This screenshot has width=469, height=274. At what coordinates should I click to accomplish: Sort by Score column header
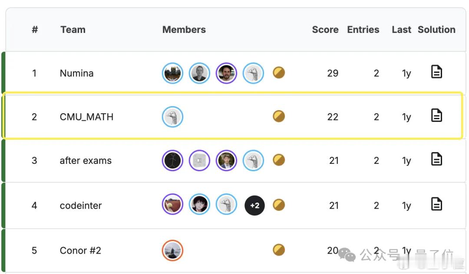(325, 29)
